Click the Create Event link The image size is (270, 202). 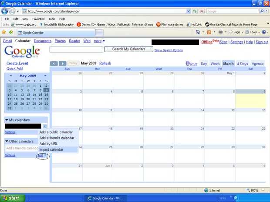[x=17, y=63]
